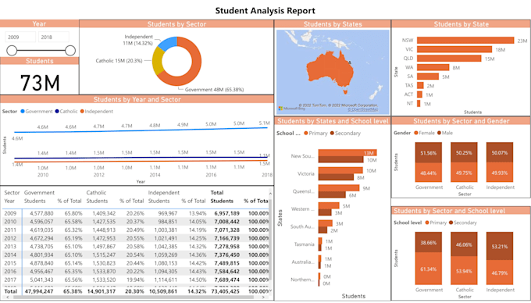Click the Independent legend dot in line chart
531x303 pixels.
tap(82, 112)
